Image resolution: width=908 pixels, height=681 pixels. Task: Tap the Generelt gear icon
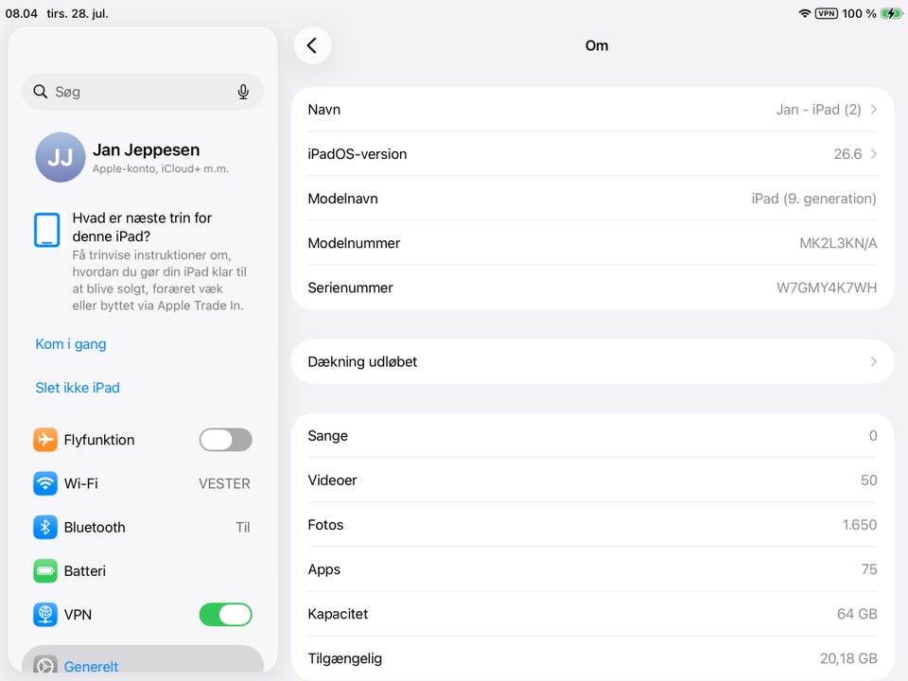pyautogui.click(x=45, y=666)
